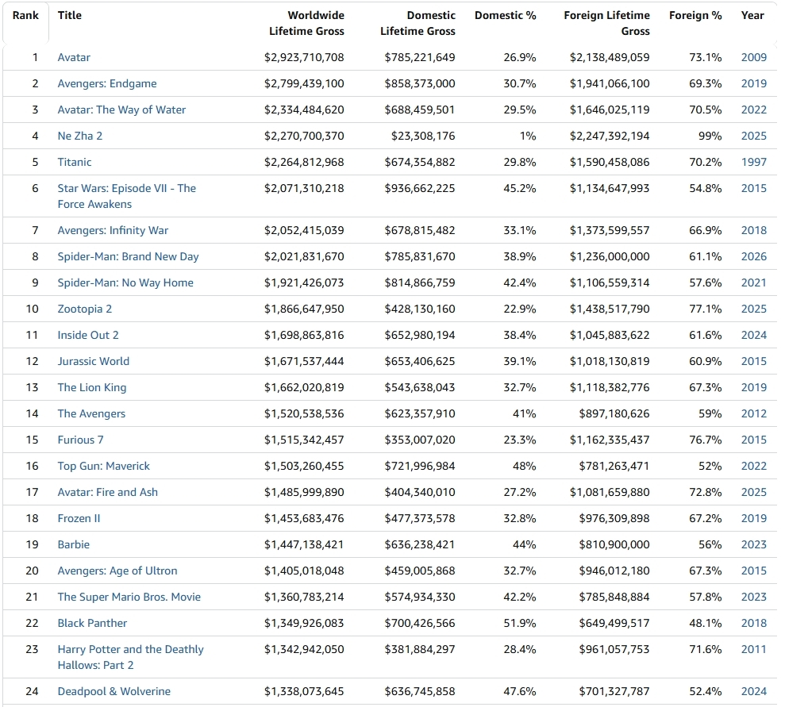Click the Rank column header

[x=25, y=16]
